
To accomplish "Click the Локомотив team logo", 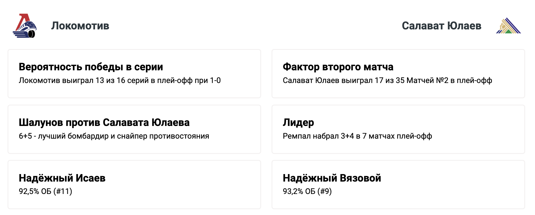I will click(x=25, y=26).
